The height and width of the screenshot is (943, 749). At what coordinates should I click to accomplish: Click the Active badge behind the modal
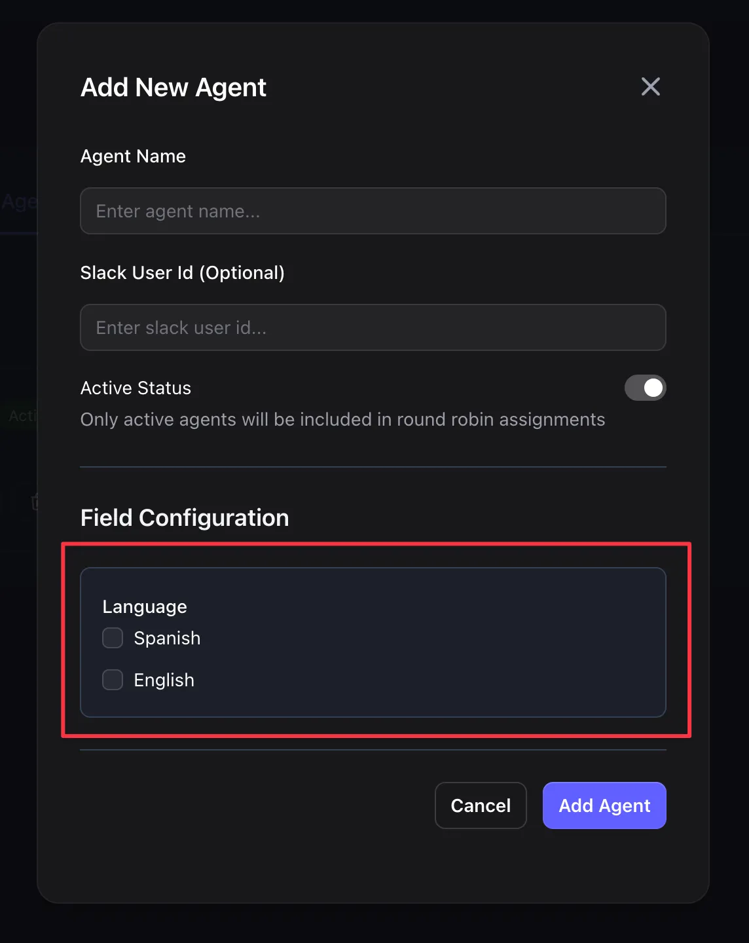point(22,416)
